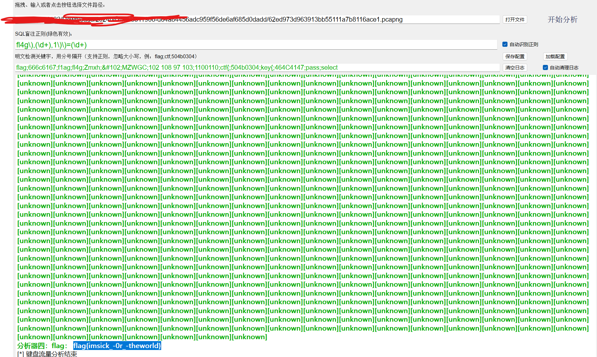Click the 打开文件 button
Screen dimensions: 597x357
pos(514,19)
